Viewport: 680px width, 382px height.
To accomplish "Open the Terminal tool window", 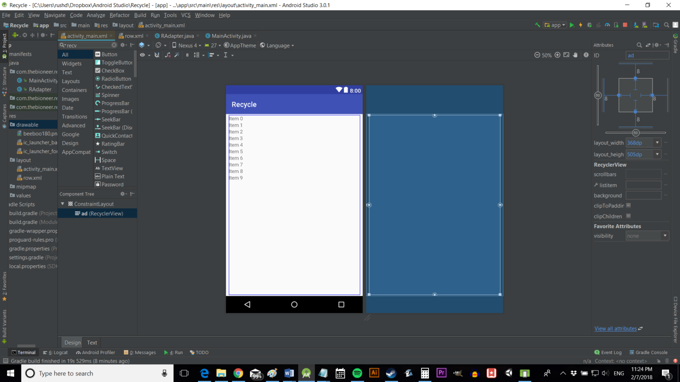I will [x=24, y=352].
